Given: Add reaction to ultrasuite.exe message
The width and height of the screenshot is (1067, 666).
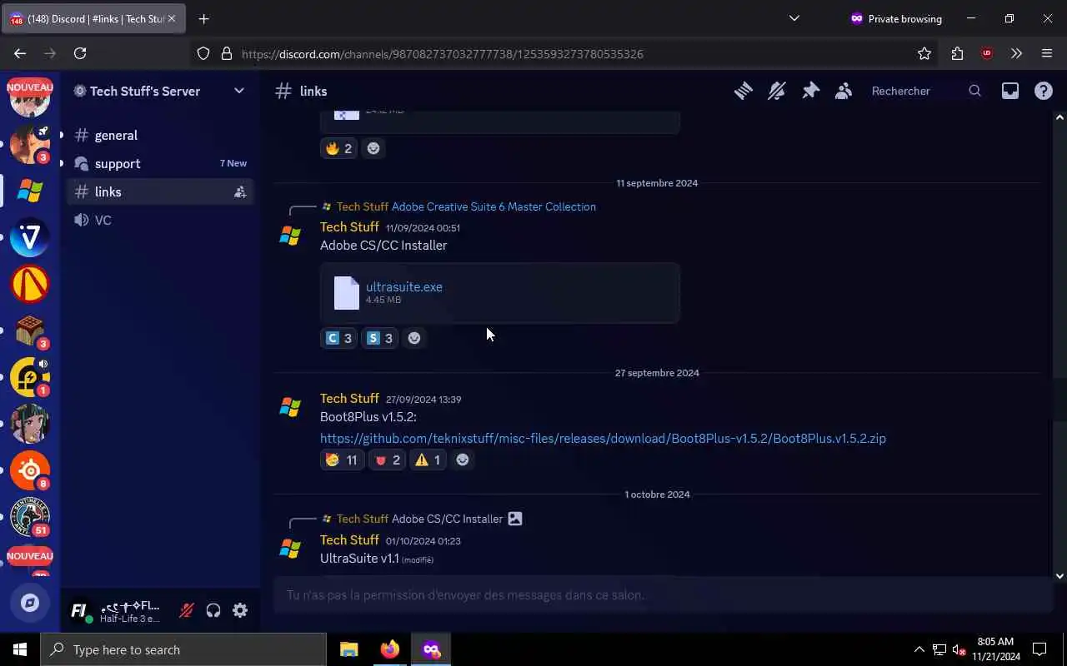Looking at the screenshot, I should 414,338.
